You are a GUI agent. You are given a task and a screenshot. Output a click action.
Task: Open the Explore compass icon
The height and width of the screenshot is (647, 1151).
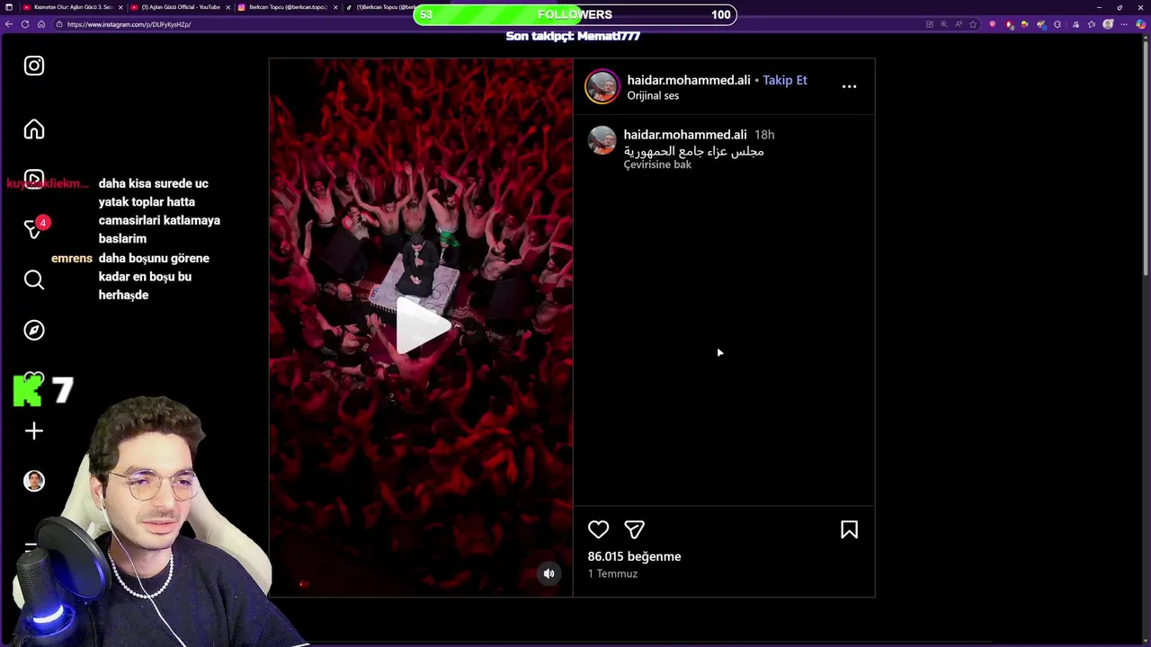(34, 330)
